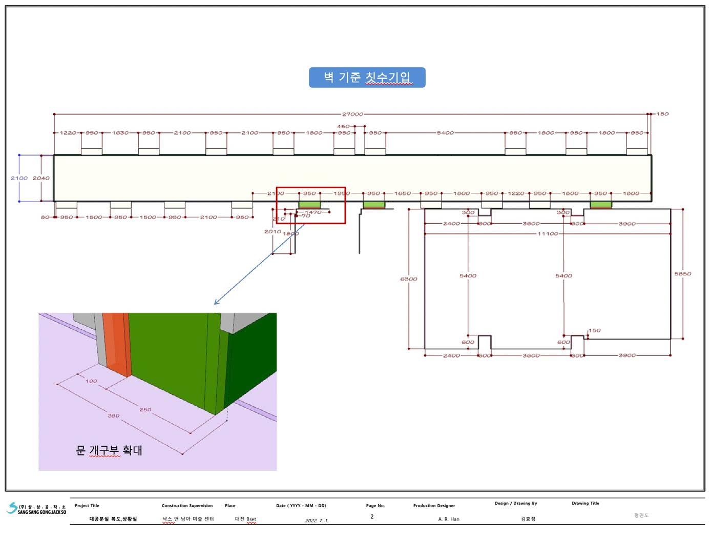Click the 1950 dimension text
The image size is (711, 536).
[x=342, y=193]
